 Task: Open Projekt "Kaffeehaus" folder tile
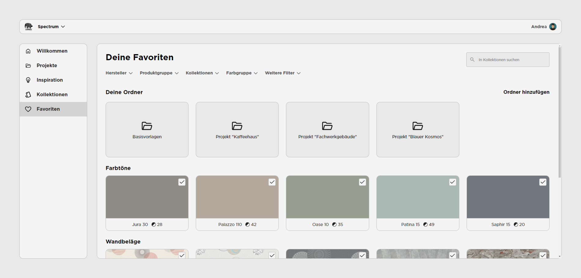click(237, 129)
